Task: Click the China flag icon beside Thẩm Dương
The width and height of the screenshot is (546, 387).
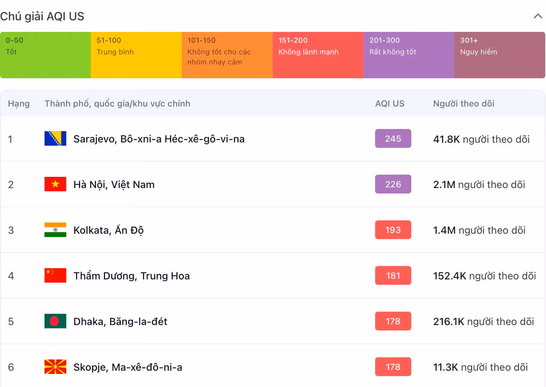Action: pos(55,275)
